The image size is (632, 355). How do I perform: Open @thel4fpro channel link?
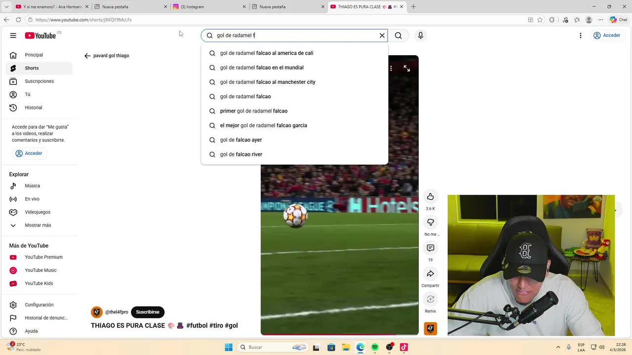pos(117,312)
